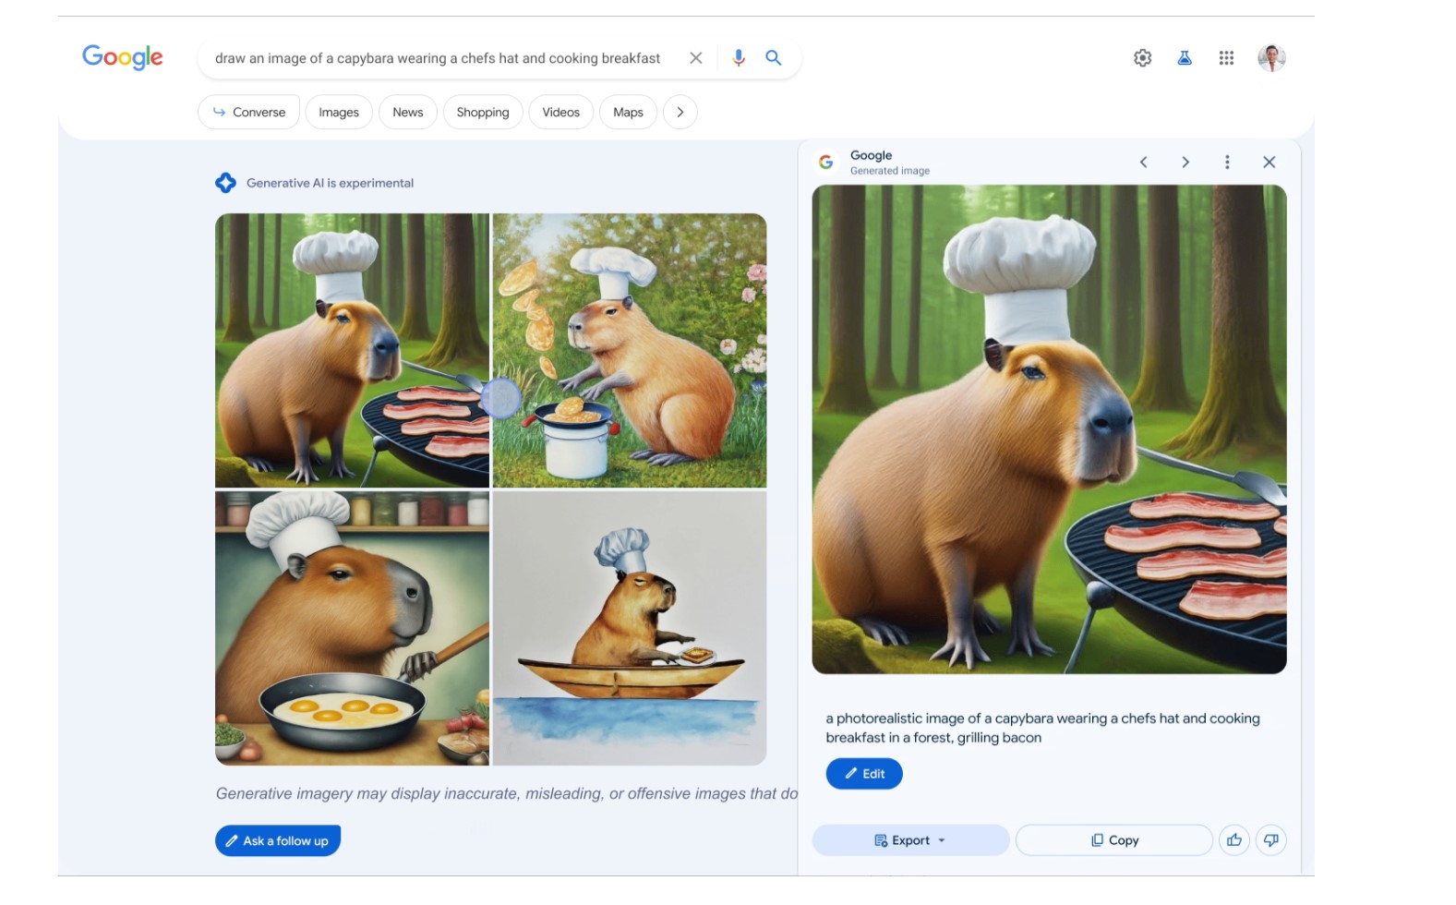Click the large generated capybara image
Image resolution: width=1456 pixels, height=905 pixels.
coord(1049,429)
